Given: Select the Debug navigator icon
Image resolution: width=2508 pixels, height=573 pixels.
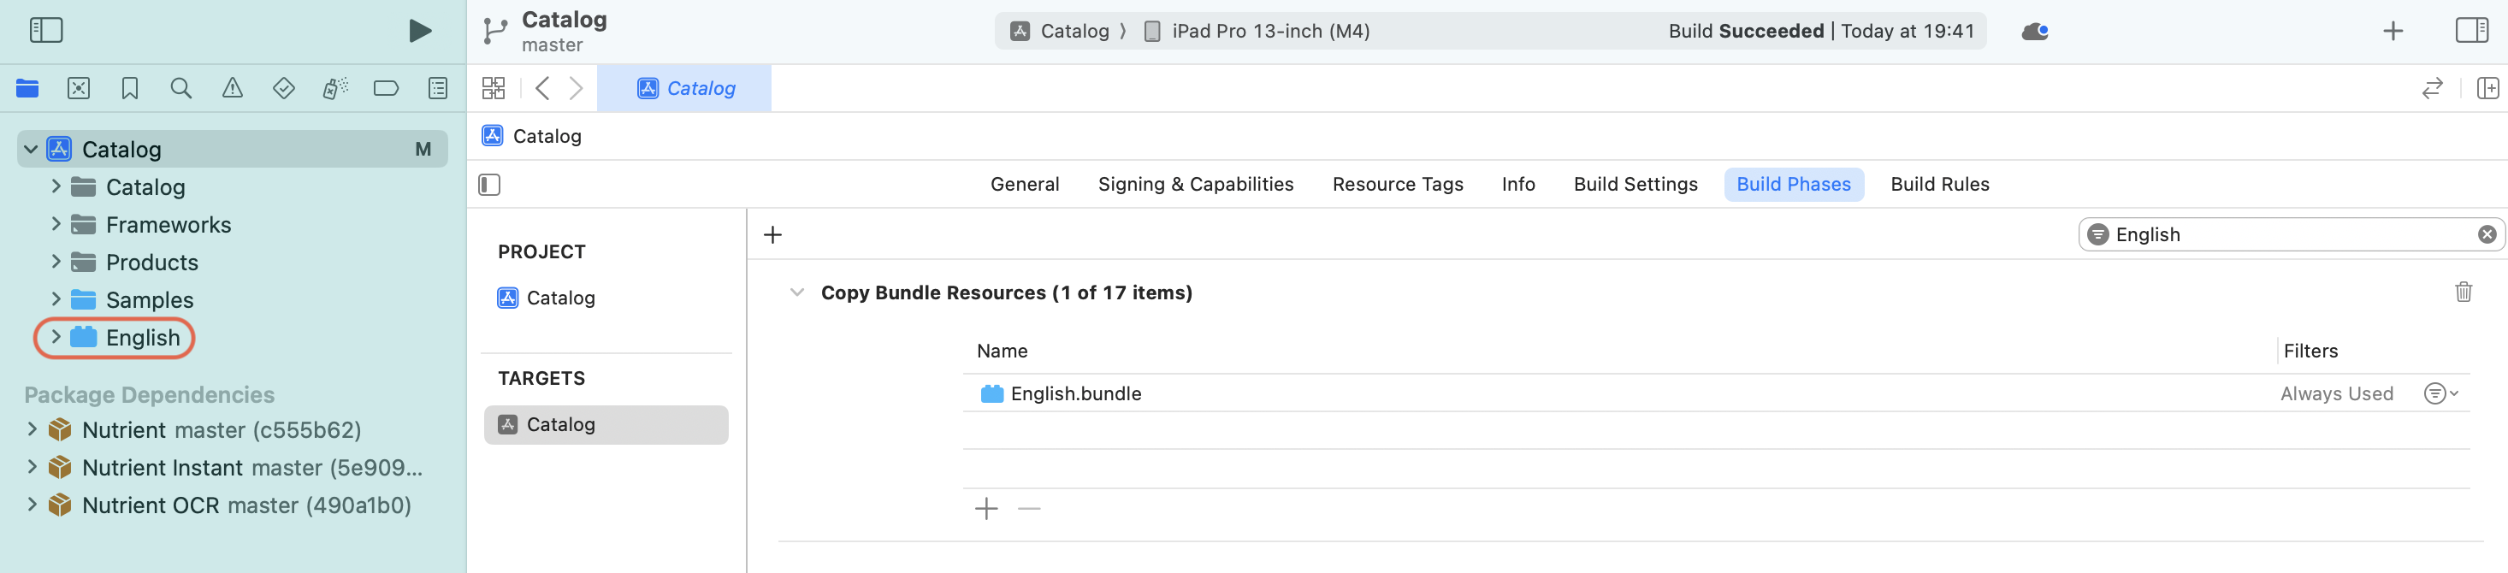Looking at the screenshot, I should tap(334, 87).
